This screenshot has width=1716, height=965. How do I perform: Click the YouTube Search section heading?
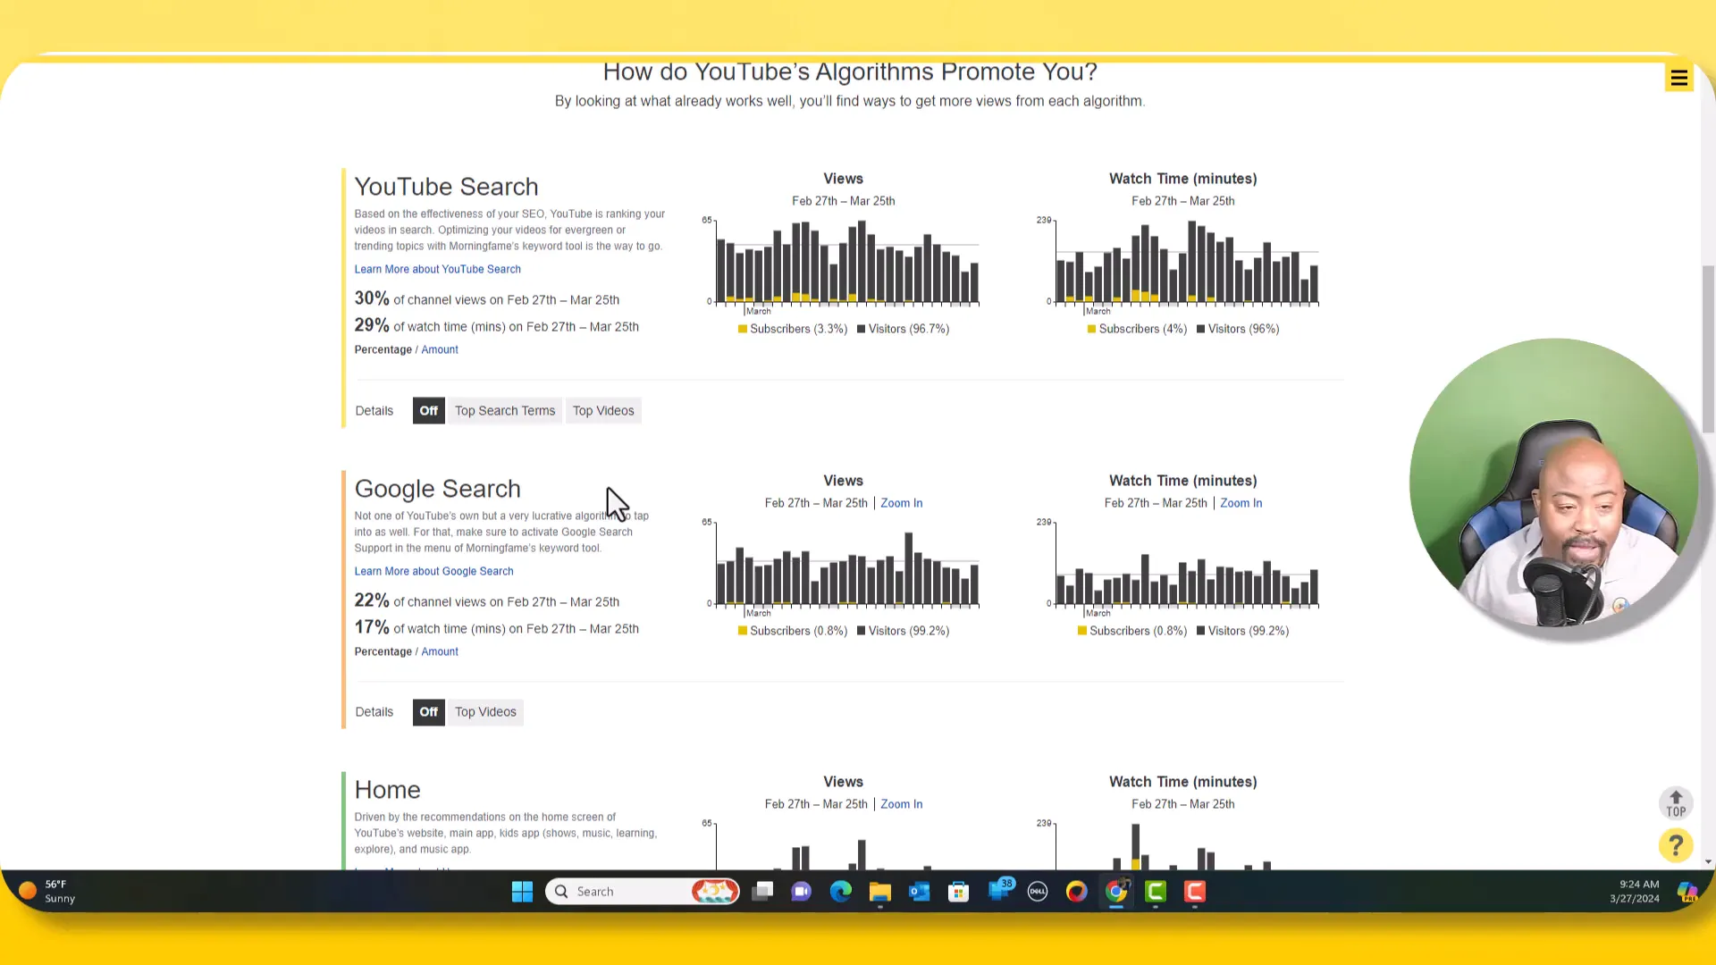coord(446,187)
